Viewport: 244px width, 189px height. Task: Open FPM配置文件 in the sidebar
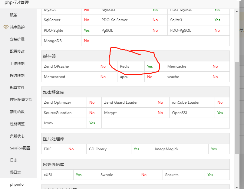(x=21, y=100)
